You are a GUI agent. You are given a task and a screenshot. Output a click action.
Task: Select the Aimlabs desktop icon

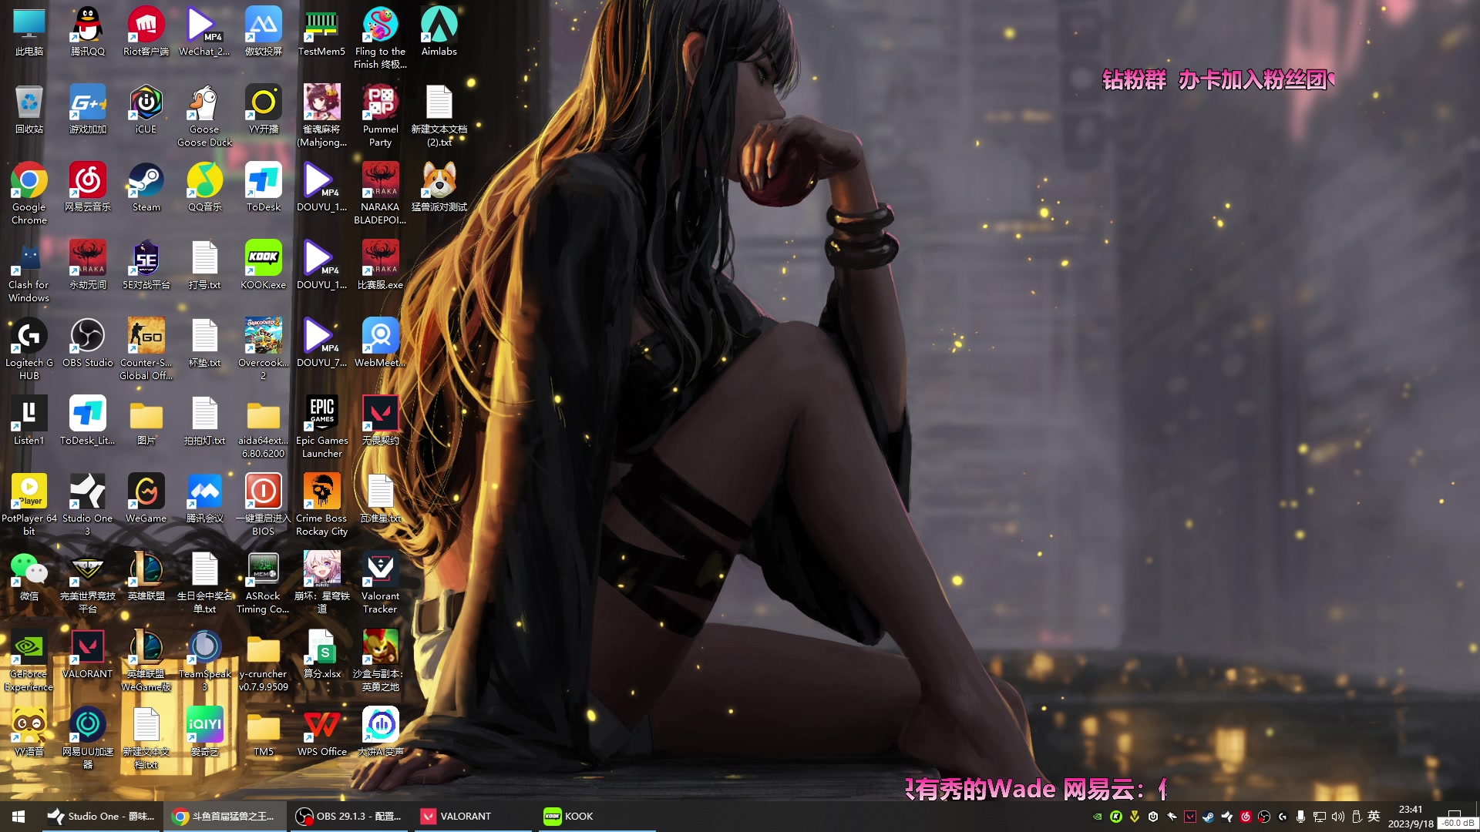(x=439, y=32)
